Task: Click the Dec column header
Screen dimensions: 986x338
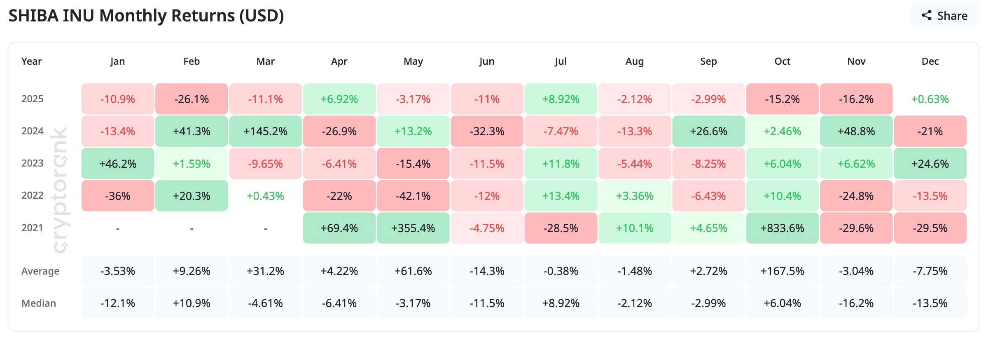Action: tap(930, 61)
